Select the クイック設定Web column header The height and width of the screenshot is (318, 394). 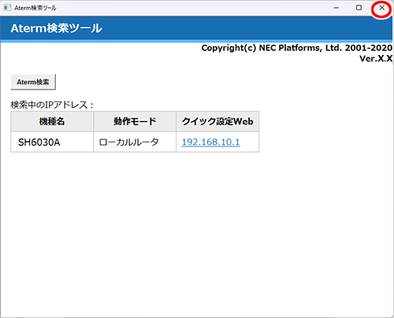[x=217, y=121]
